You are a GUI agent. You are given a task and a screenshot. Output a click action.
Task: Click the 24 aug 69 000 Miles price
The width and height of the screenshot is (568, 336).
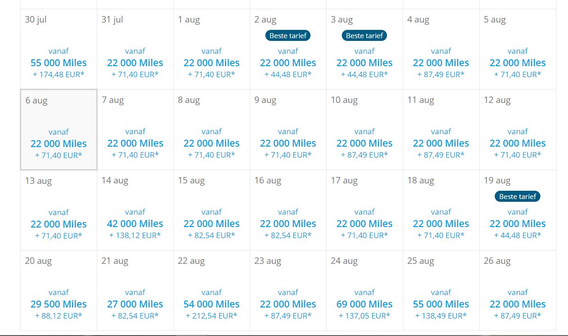(x=364, y=304)
